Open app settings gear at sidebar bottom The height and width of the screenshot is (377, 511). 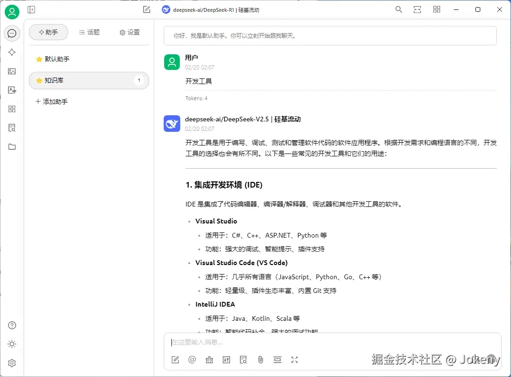(12, 363)
